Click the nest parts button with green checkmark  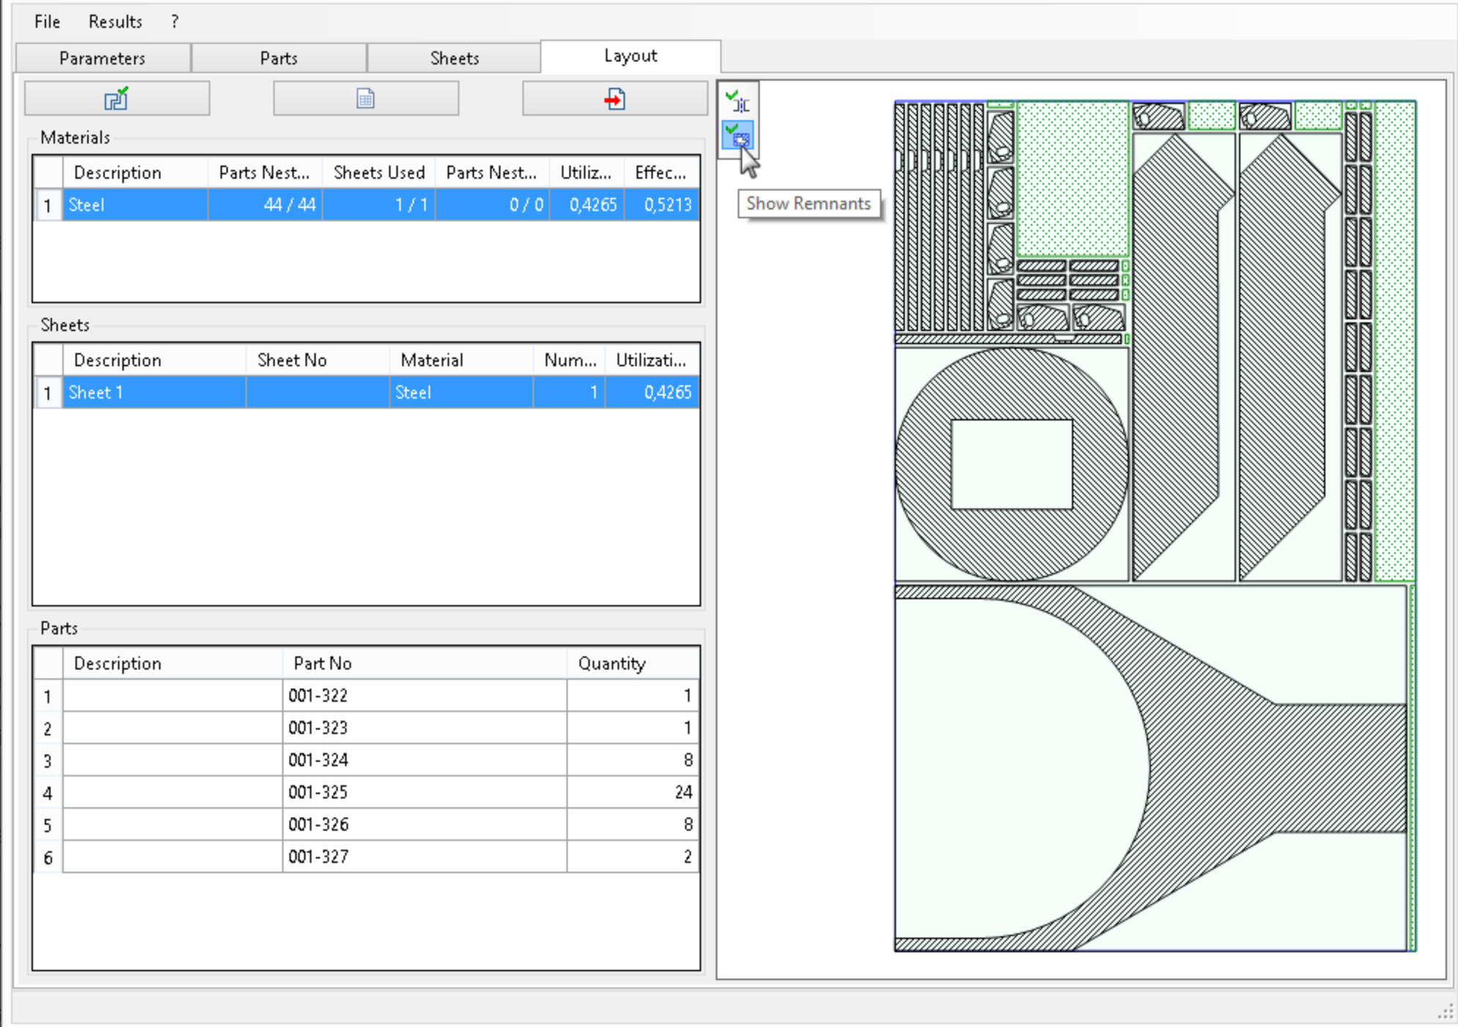117,98
